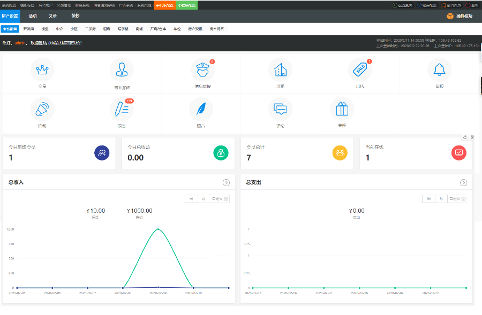Click the feather 留言 message icon

[x=201, y=109]
